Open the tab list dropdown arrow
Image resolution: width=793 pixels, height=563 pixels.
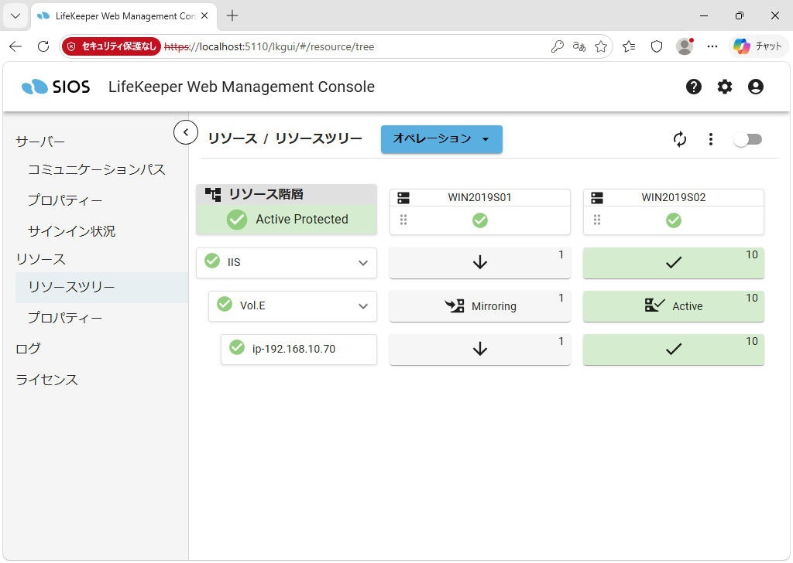pos(15,15)
